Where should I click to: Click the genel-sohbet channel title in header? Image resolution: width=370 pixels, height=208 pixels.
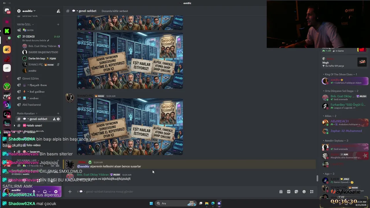tap(88, 11)
